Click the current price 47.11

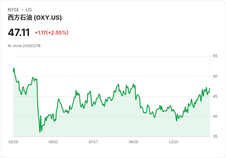pyautogui.click(x=19, y=33)
